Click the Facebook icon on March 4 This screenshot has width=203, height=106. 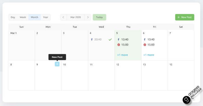92,40
